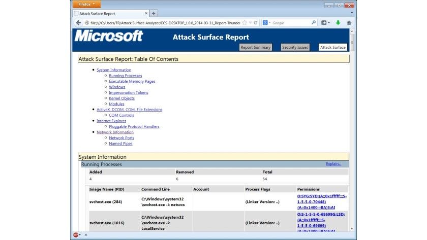Open the Google search engine selector icon

[266, 23]
